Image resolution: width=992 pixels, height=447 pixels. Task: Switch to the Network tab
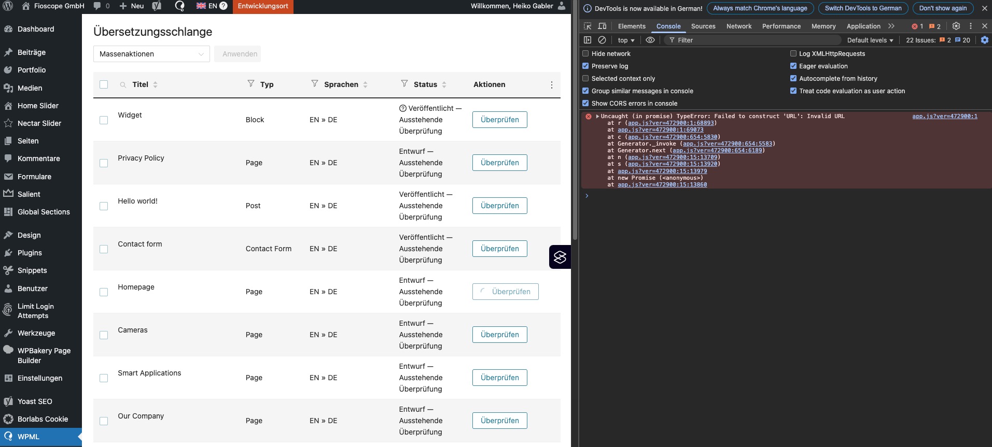pos(738,26)
